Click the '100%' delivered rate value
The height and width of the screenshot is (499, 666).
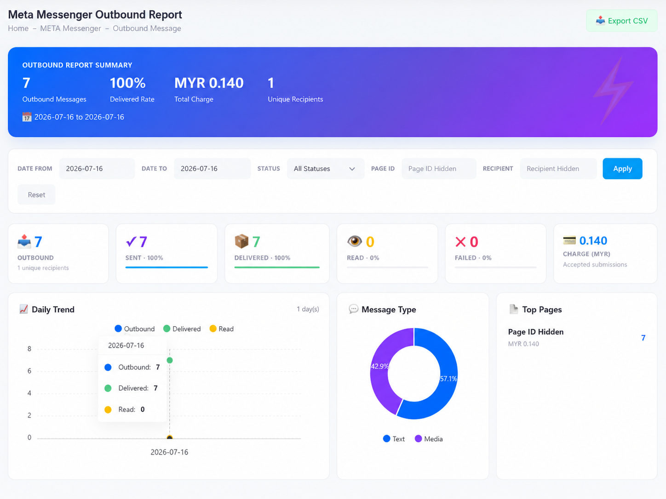127,83
